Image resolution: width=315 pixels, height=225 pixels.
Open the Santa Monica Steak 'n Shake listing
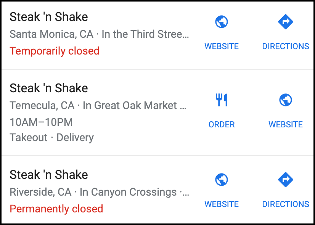[49, 17]
